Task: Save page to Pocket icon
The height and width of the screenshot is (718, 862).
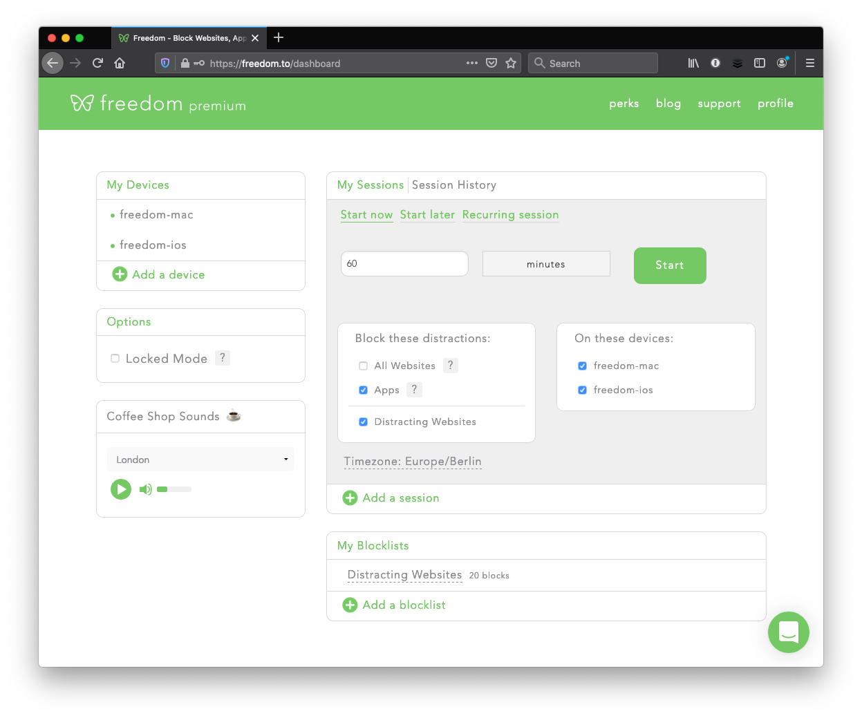Action: (x=491, y=63)
